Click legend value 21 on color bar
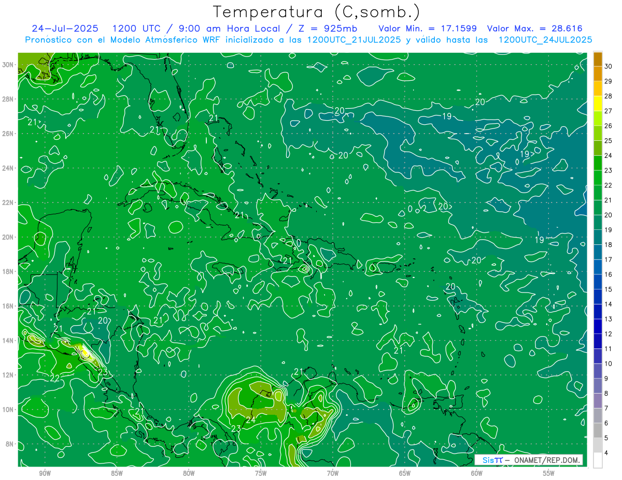The image size is (622, 480). point(608,200)
